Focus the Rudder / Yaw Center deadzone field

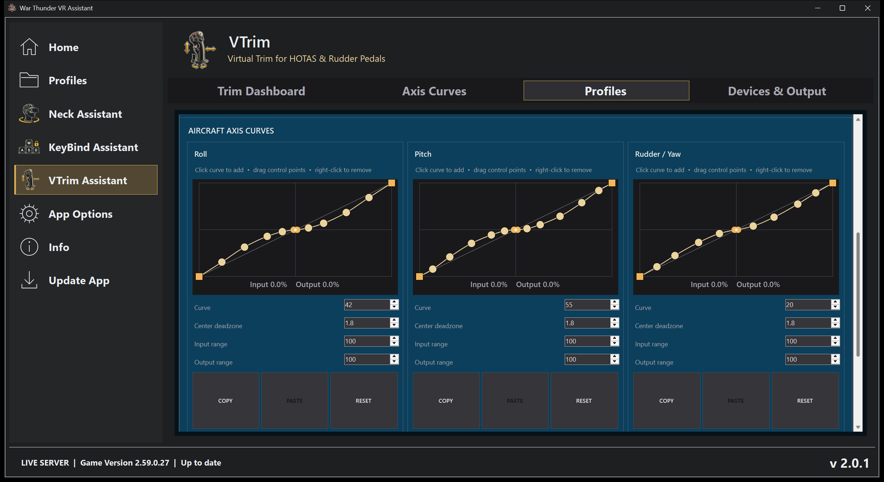coord(808,323)
